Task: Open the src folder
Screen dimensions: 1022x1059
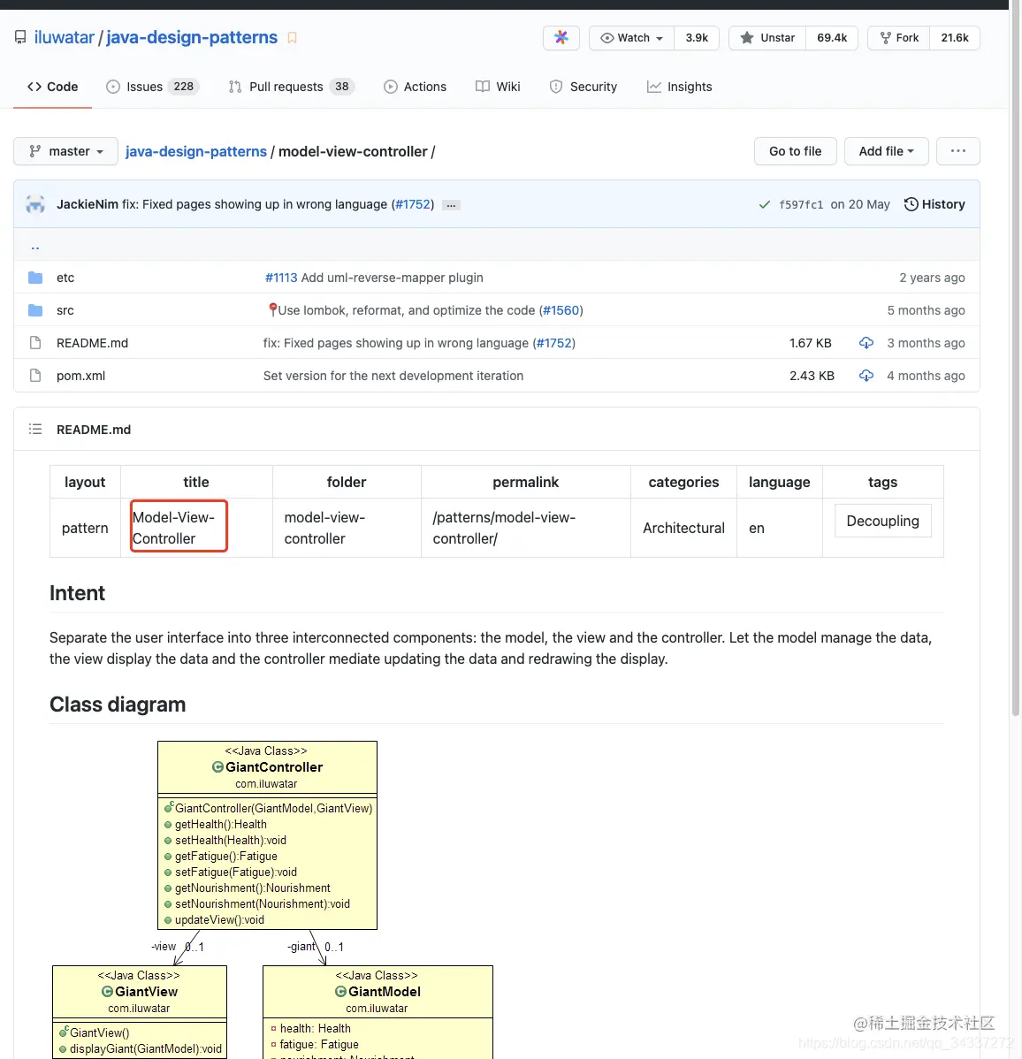Action: coord(65,310)
